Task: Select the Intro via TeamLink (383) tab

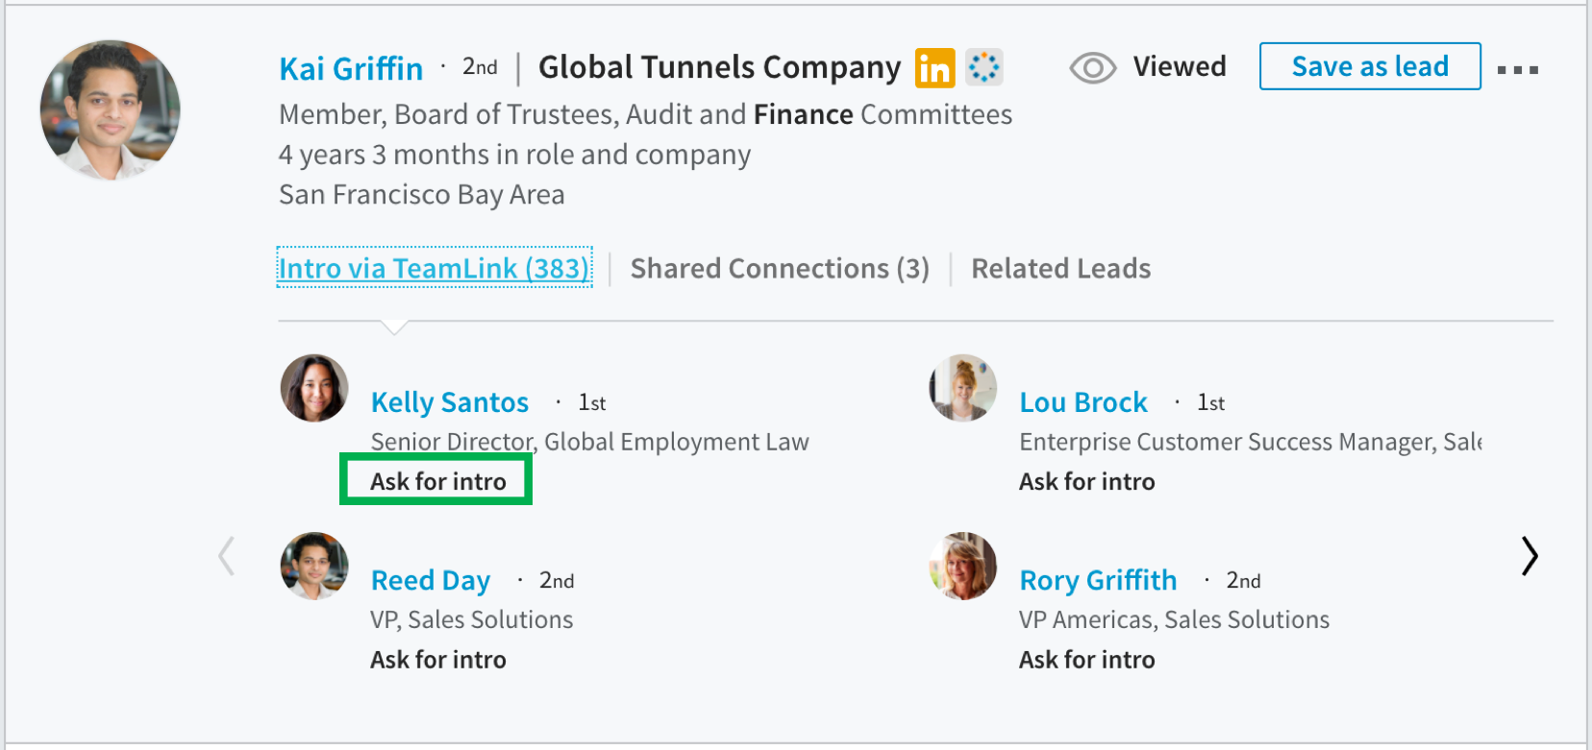Action: point(435,268)
